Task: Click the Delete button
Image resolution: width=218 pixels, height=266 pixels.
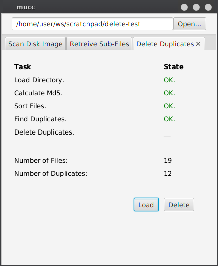Action: point(179,205)
